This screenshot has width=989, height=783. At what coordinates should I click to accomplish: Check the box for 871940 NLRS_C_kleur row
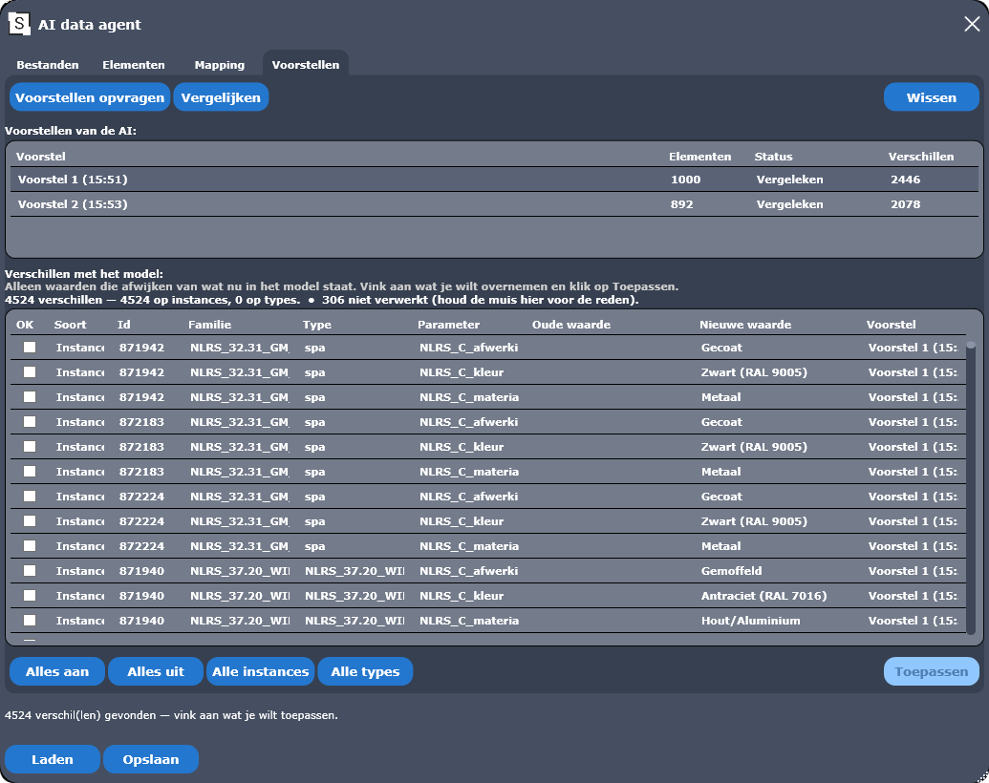tap(30, 596)
